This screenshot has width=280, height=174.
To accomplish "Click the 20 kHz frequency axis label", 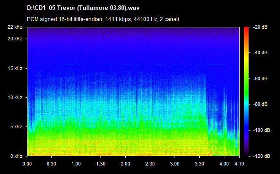I will tap(15, 39).
